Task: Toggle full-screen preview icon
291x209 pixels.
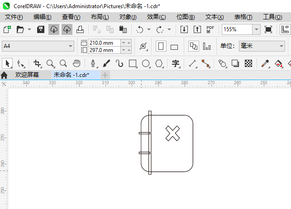Action: tap(268, 29)
